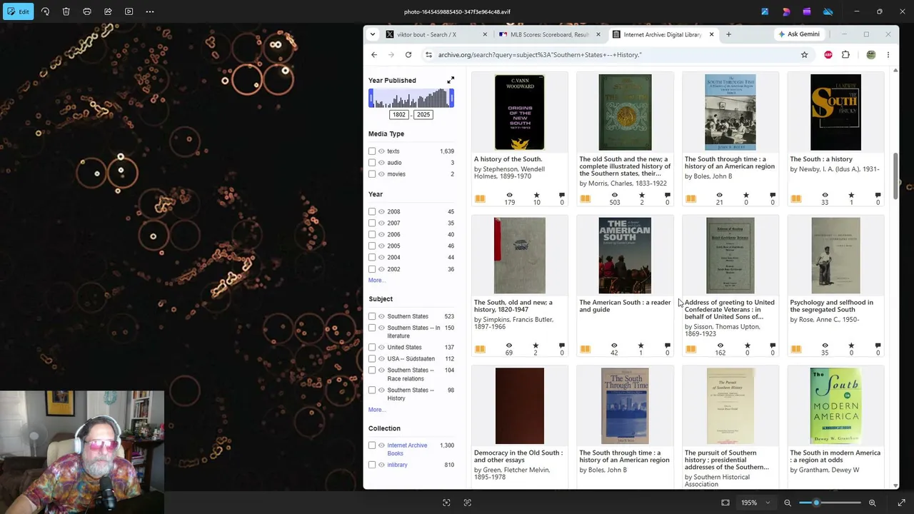Open the Internet Archive Books collection link

[x=407, y=449]
